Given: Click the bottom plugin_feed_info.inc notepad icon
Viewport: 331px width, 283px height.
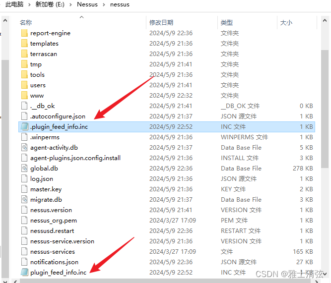Looking at the screenshot, I should 24,272.
